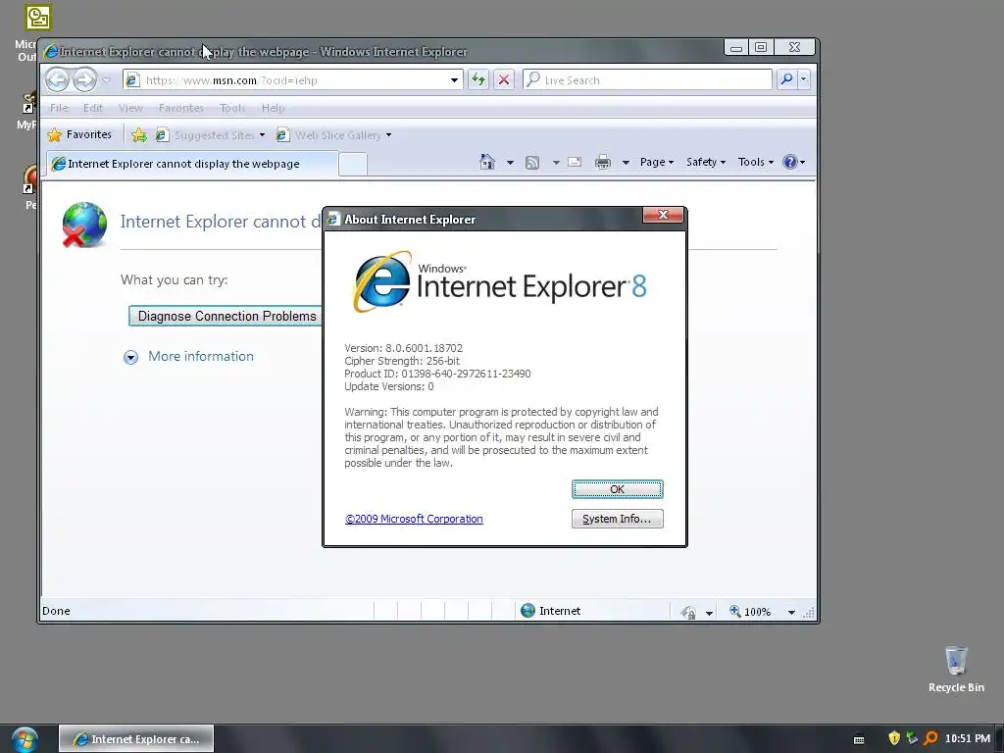Click the 'Version: 8.0.6001.18702' text

click(x=403, y=348)
